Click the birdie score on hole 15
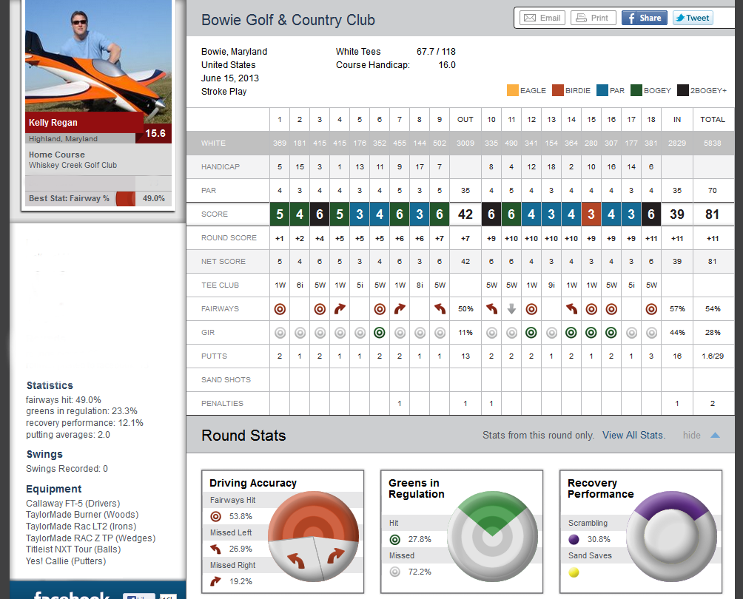The width and height of the screenshot is (743, 599). [x=591, y=214]
